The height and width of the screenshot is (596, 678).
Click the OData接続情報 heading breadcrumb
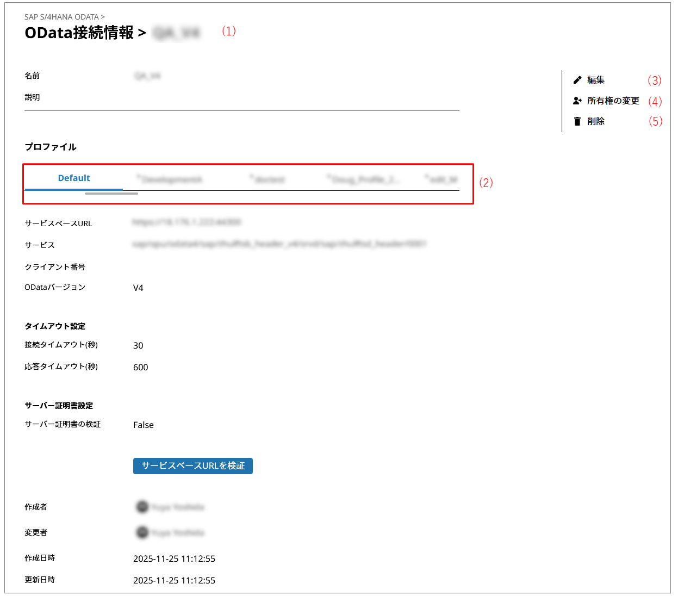point(79,33)
